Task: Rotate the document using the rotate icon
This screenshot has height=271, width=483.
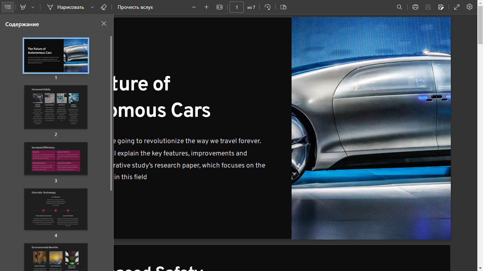Action: click(268, 7)
